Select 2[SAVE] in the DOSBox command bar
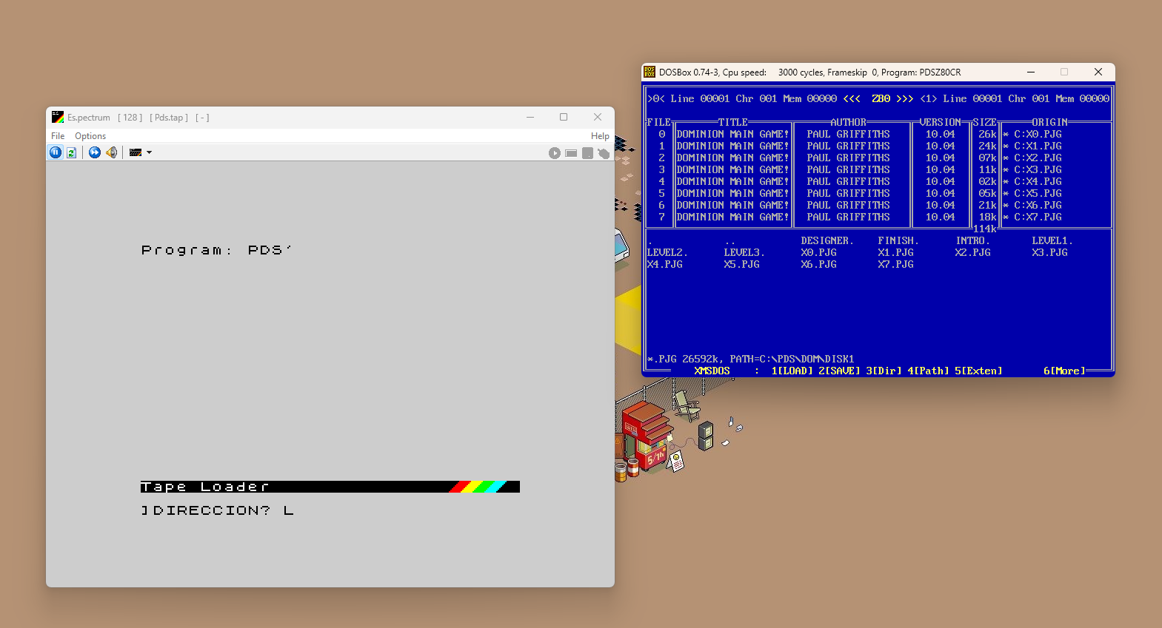This screenshot has height=628, width=1162. tap(839, 371)
